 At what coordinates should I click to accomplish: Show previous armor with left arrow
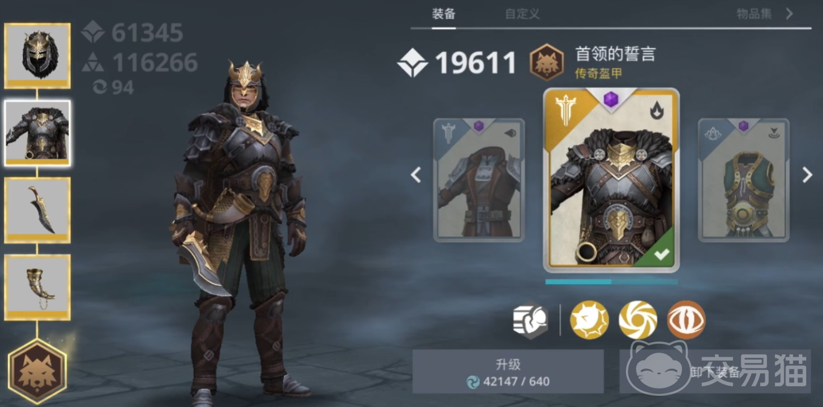click(415, 175)
